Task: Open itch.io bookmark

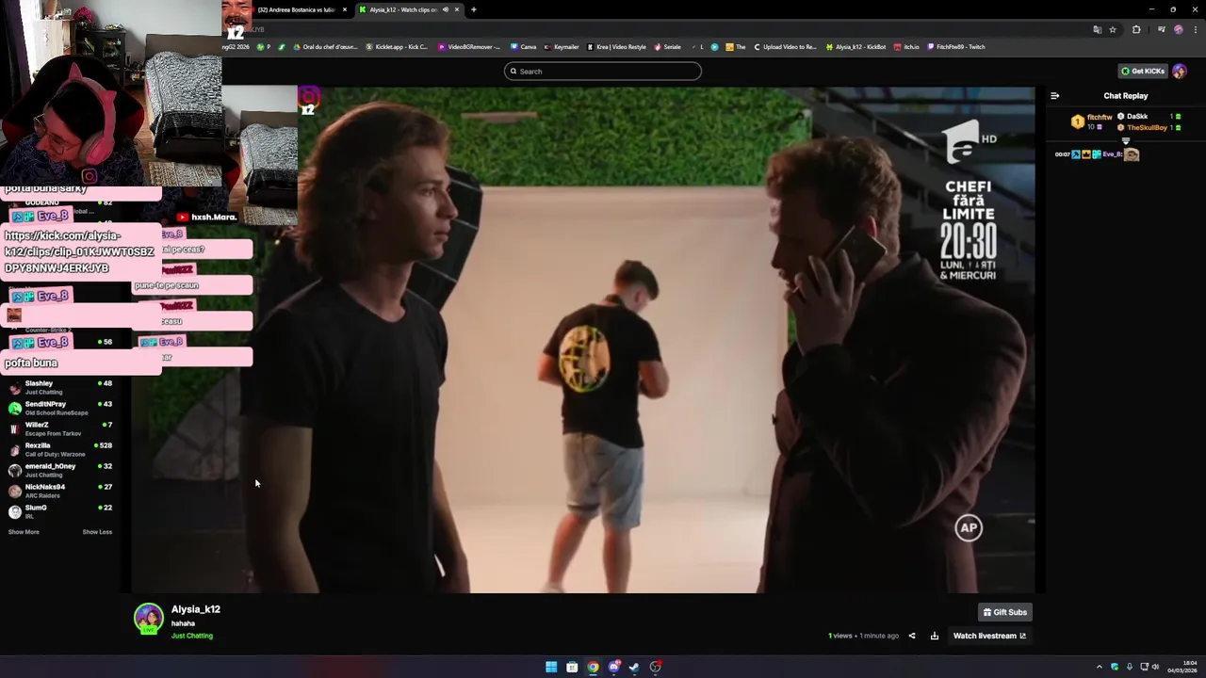Action: point(907,47)
